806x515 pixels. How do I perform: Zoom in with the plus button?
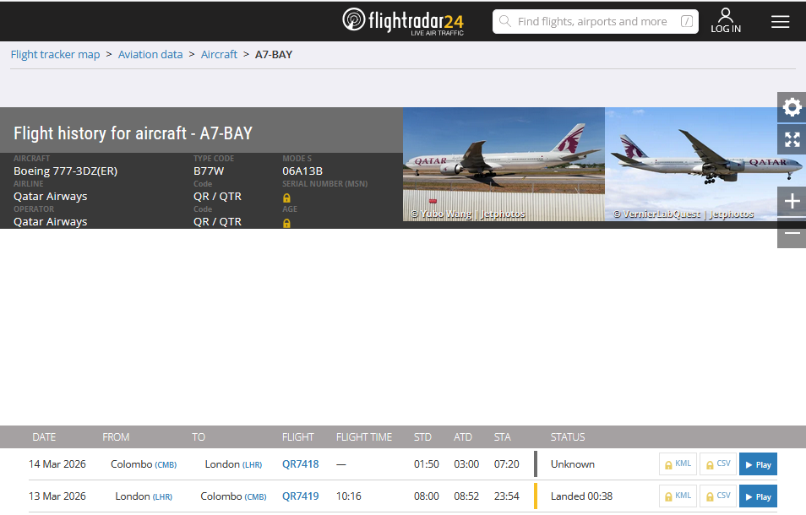pos(792,201)
